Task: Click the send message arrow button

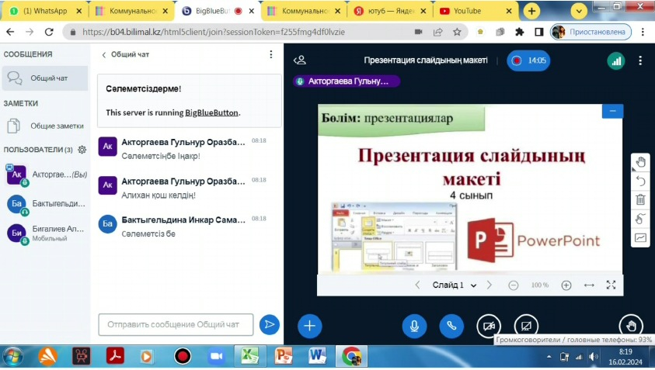Action: coord(269,324)
